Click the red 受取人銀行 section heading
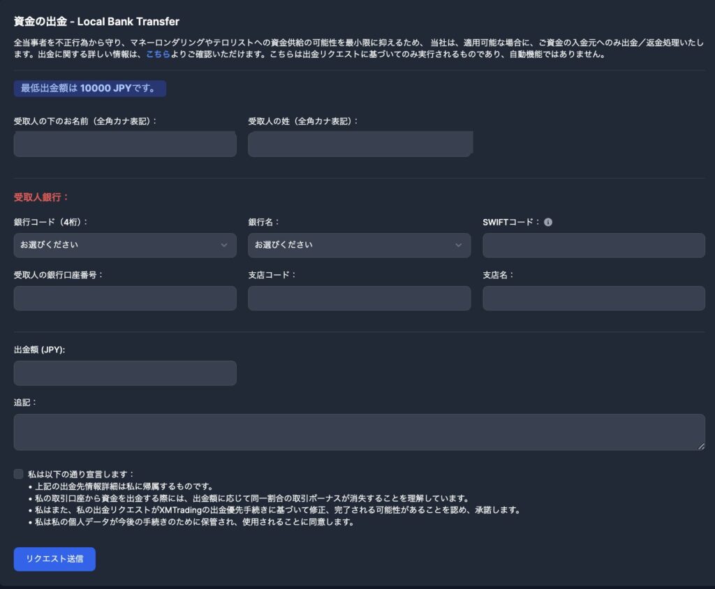715x589 pixels. coord(42,197)
